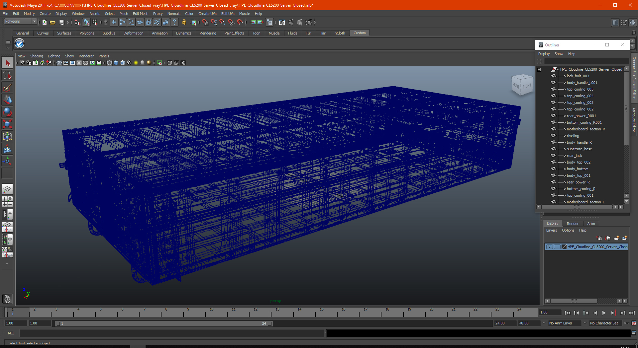638x348 pixels.
Task: Toggle textured display in viewport
Action: 129,63
